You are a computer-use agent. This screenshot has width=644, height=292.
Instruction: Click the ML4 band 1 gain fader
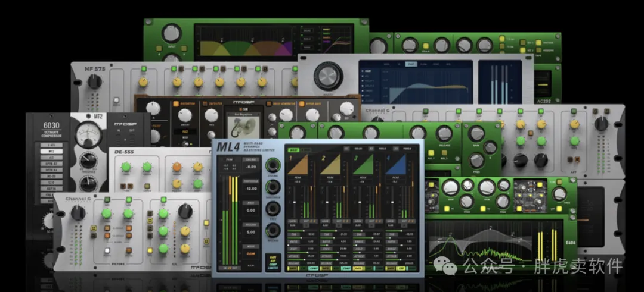click(x=294, y=202)
